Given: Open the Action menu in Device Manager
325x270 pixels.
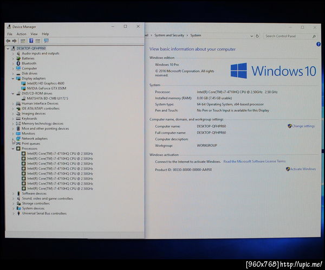Looking at the screenshot, I should (x=21, y=34).
